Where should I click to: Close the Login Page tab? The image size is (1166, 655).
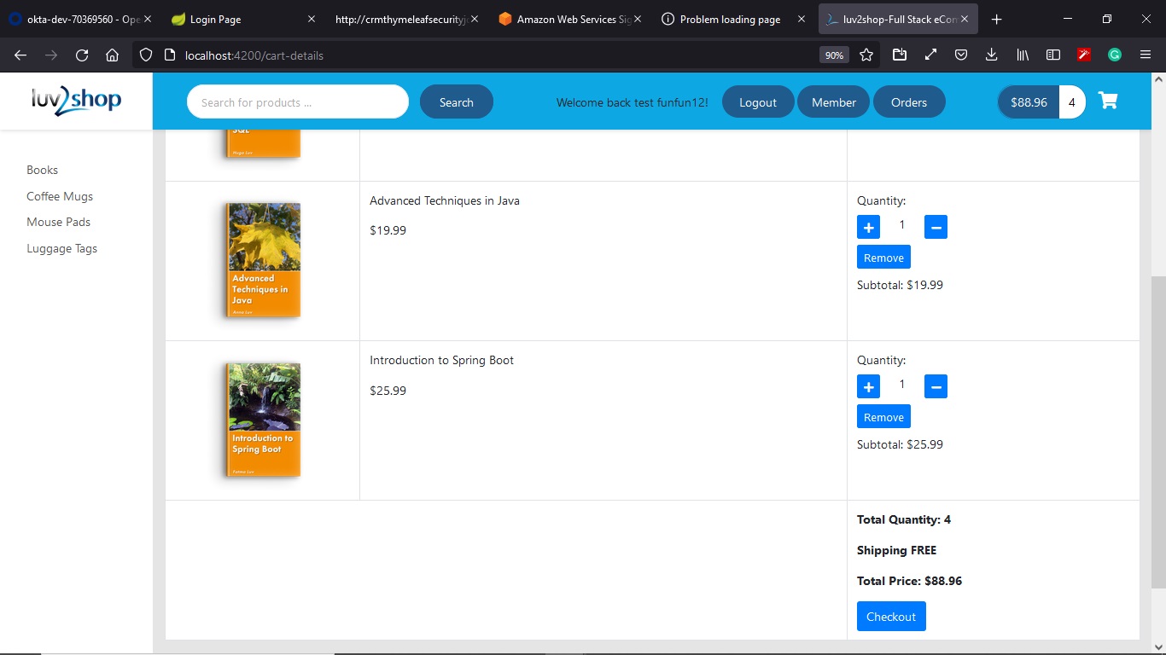click(x=311, y=19)
